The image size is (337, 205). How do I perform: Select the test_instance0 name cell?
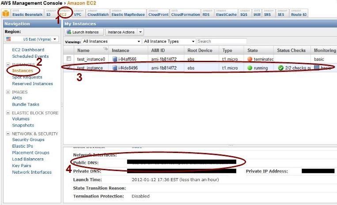(x=91, y=59)
